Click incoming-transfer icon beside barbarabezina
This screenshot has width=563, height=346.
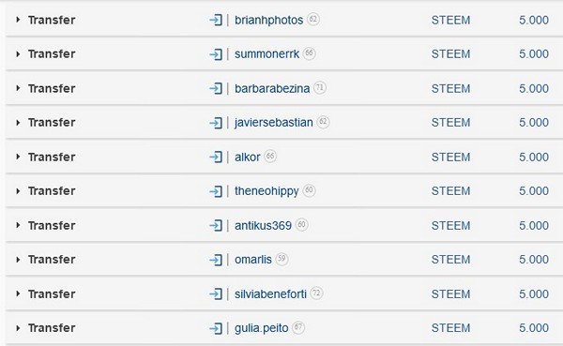click(216, 89)
